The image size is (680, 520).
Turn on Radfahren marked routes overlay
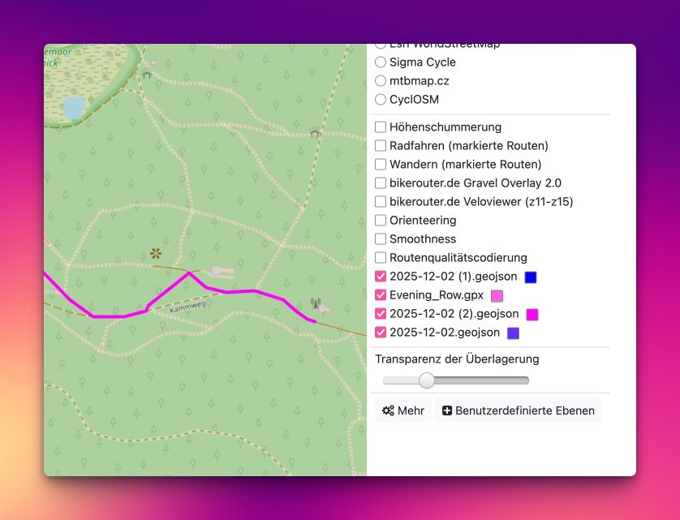(381, 145)
